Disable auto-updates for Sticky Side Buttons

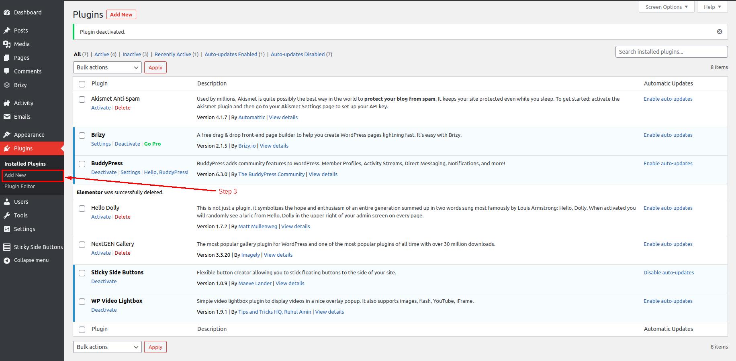[669, 272]
